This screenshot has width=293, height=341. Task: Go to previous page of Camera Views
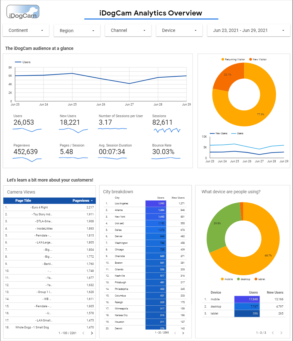83,333
